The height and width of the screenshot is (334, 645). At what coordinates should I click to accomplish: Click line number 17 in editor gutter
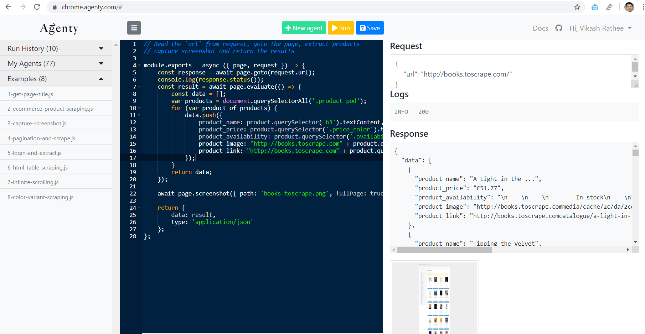[x=133, y=158]
